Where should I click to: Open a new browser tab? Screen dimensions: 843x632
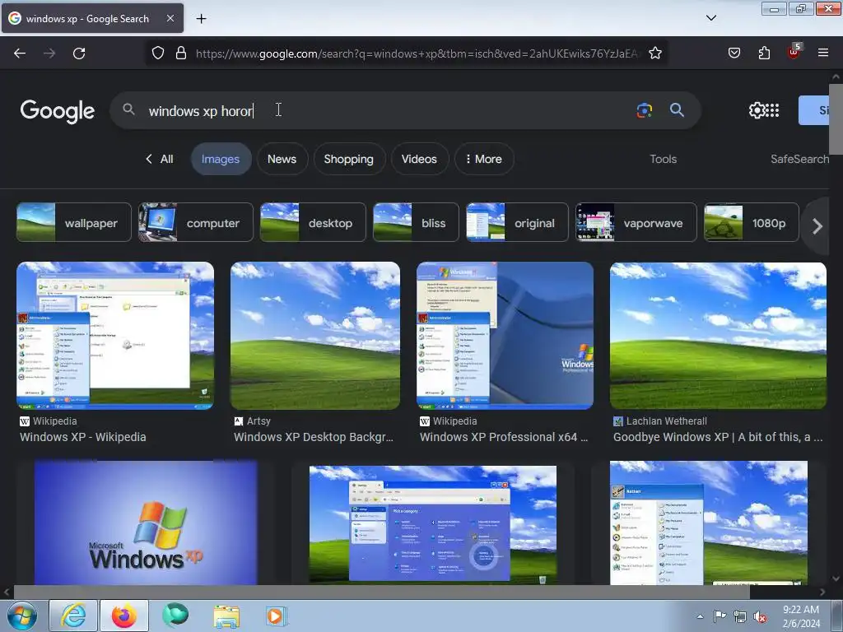(x=201, y=19)
